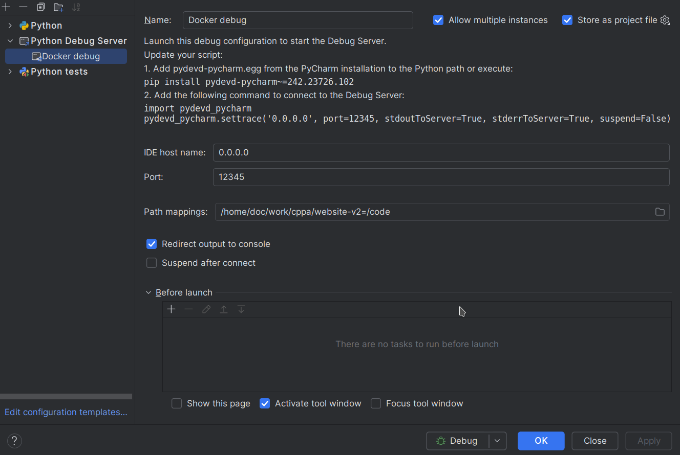Check Focus tool window
680x455 pixels.
(x=375, y=403)
